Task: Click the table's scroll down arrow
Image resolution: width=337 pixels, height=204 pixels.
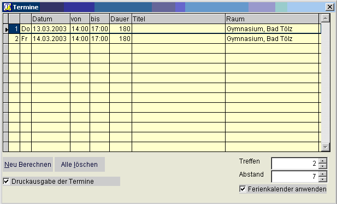Action: (x=325, y=147)
